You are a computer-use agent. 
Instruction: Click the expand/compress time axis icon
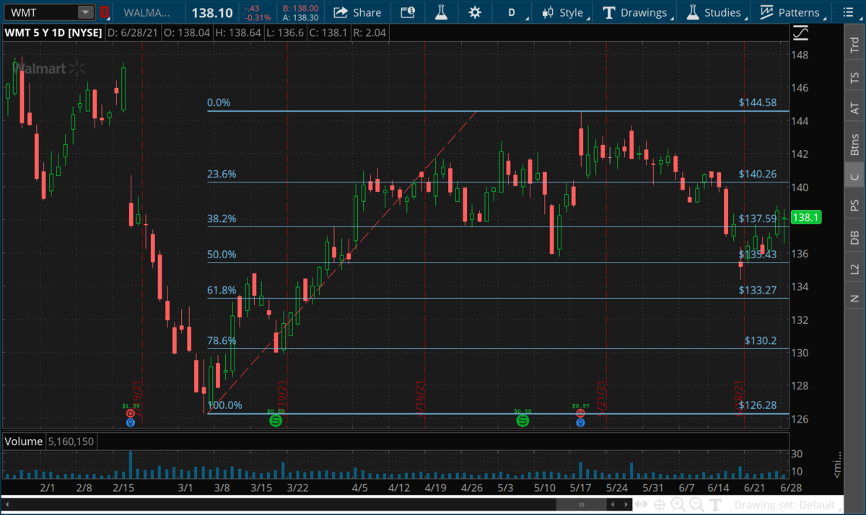(642, 505)
